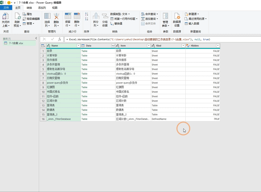
Task: Click the Hidden column's data type icon
Action: (x=188, y=46)
